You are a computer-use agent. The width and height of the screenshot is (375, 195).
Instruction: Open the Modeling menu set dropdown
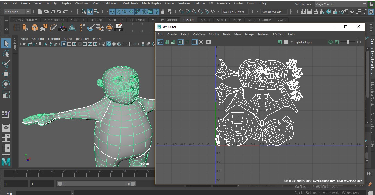click(28, 12)
